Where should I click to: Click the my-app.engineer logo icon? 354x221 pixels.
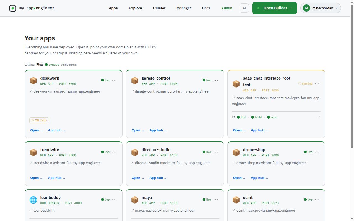point(13,8)
